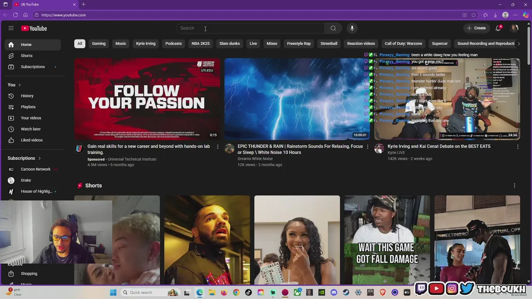This screenshot has width=532, height=299.
Task: Click Follow Your Passion ad thumbnail
Action: point(147,99)
